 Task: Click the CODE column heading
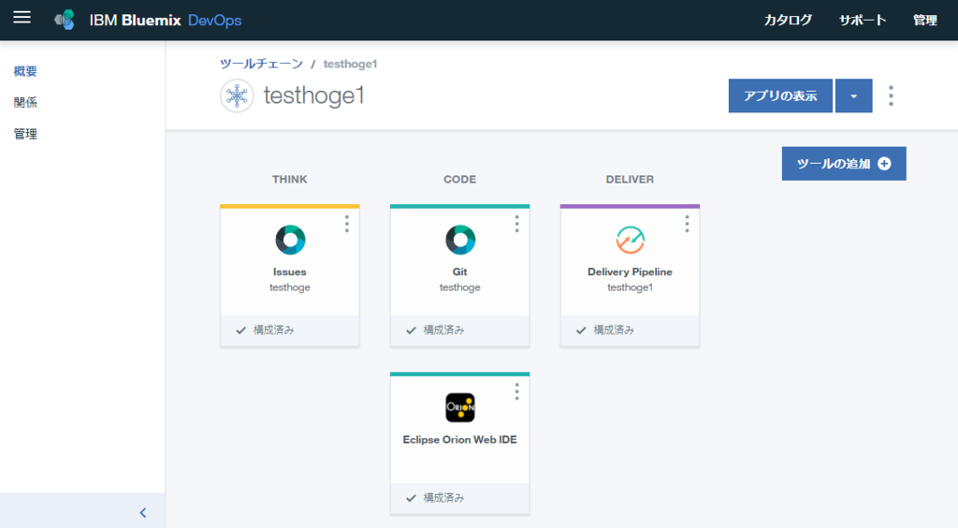click(460, 179)
